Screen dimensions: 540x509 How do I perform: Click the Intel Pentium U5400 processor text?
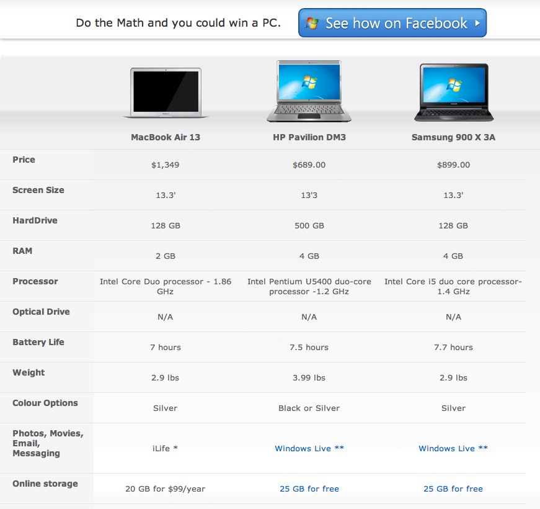click(x=309, y=286)
